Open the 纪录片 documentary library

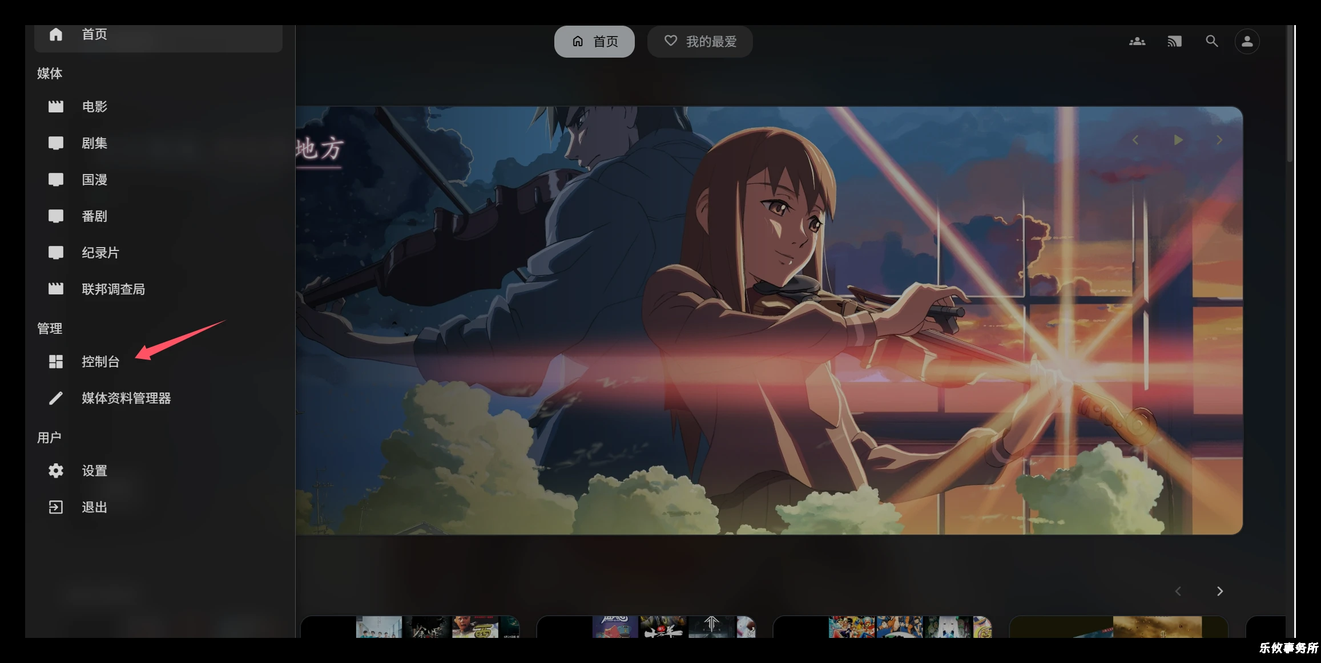point(158,253)
